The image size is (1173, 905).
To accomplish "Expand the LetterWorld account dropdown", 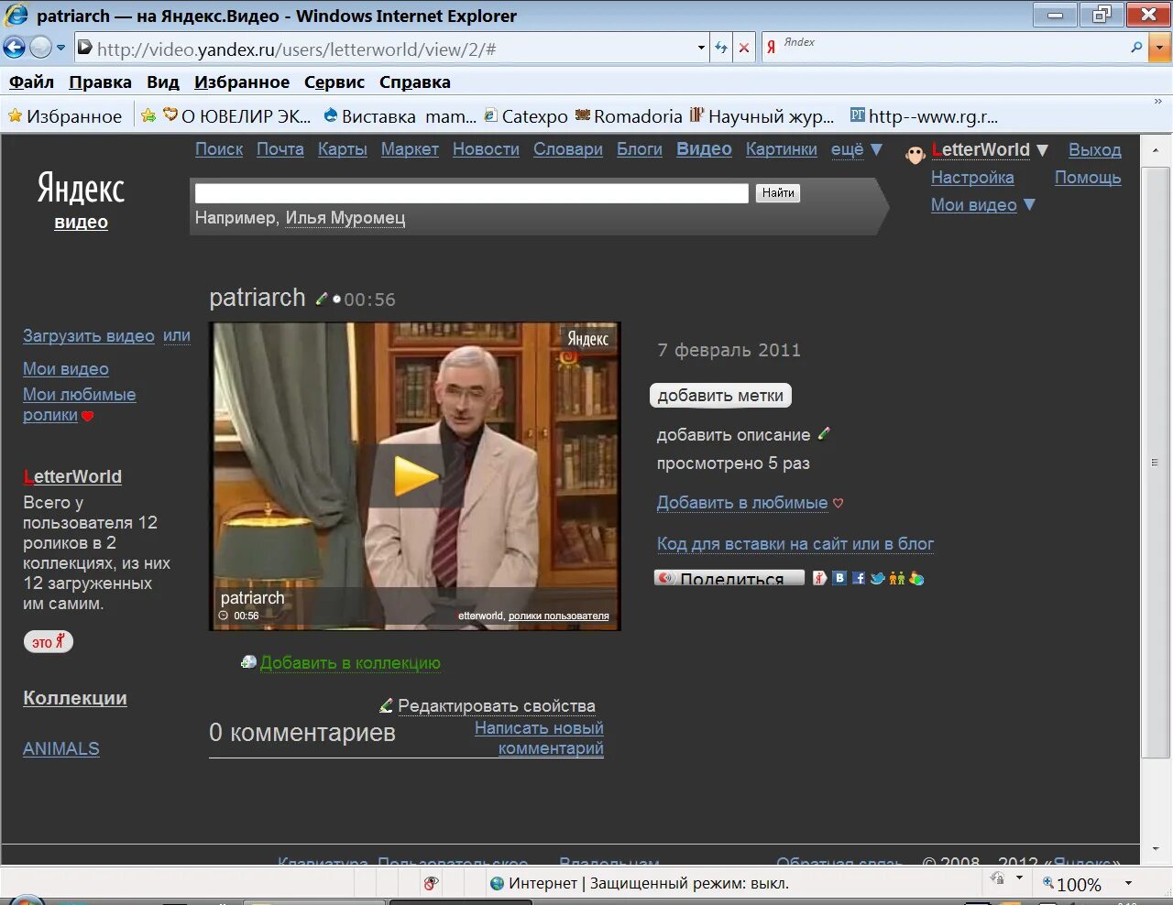I will (1042, 149).
